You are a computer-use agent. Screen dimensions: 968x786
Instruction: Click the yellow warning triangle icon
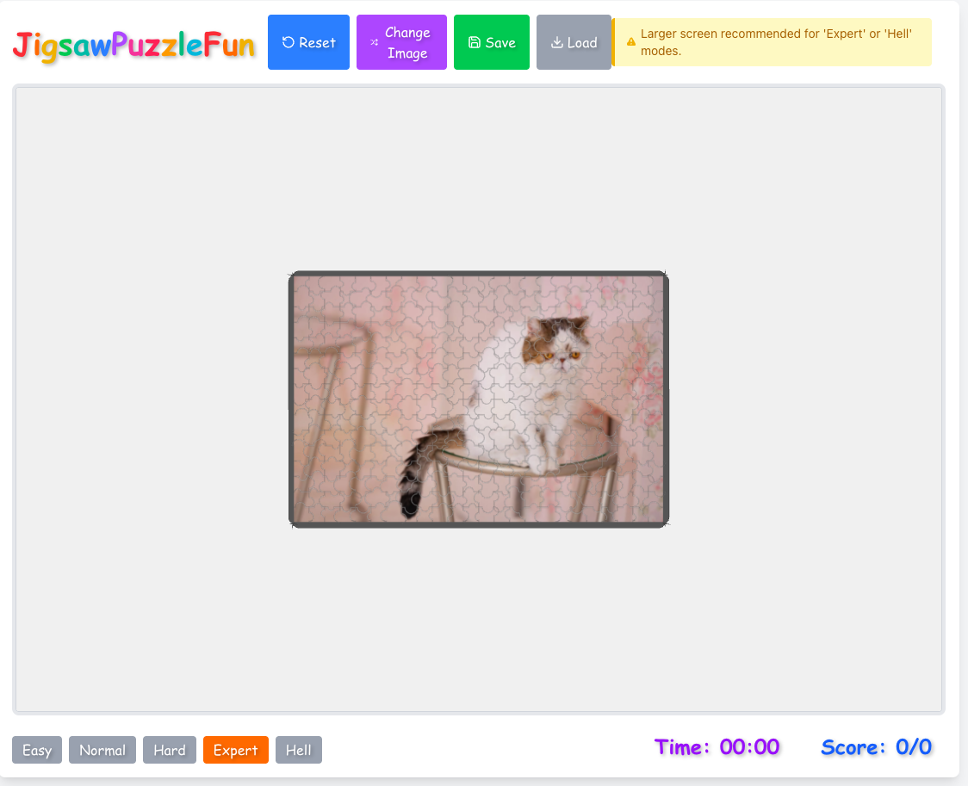point(631,42)
